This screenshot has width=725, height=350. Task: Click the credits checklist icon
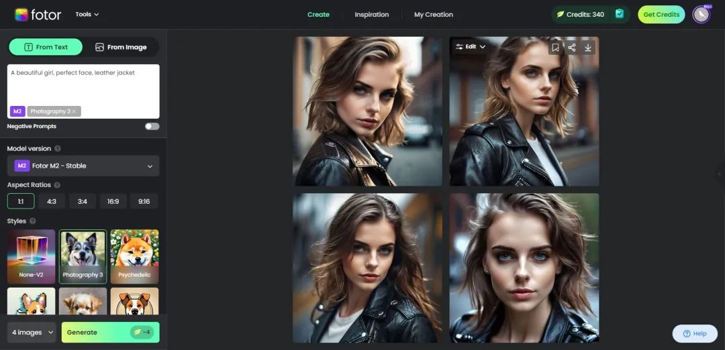pyautogui.click(x=619, y=14)
